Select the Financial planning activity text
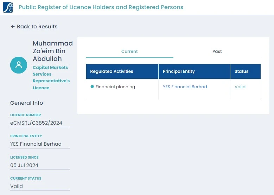 click(115, 87)
